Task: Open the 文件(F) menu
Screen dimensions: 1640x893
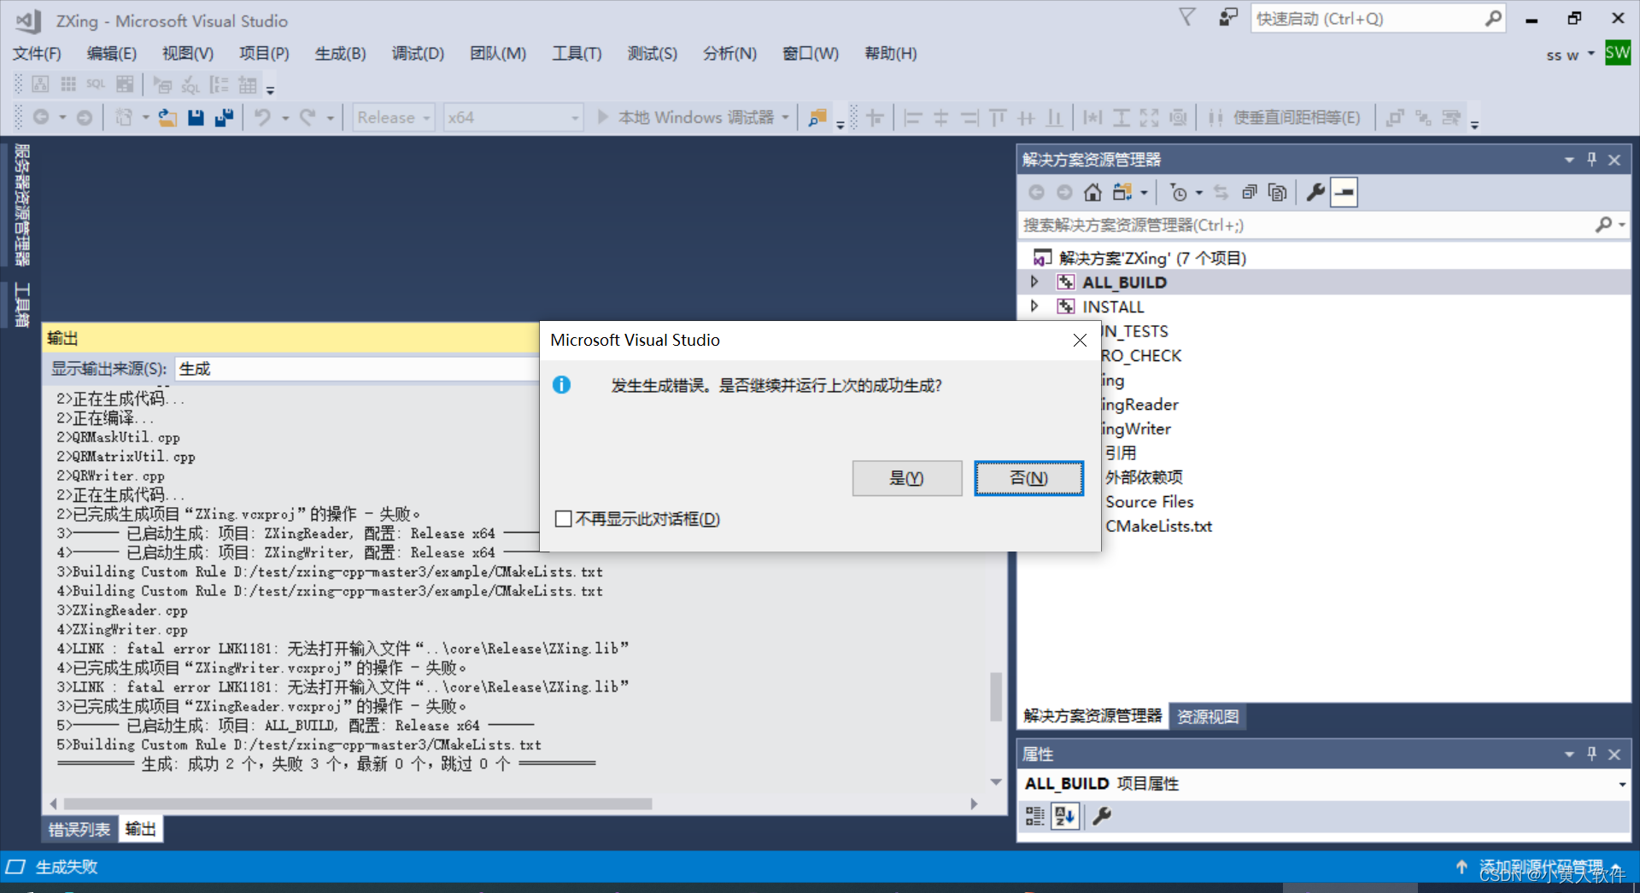Action: coord(37,54)
